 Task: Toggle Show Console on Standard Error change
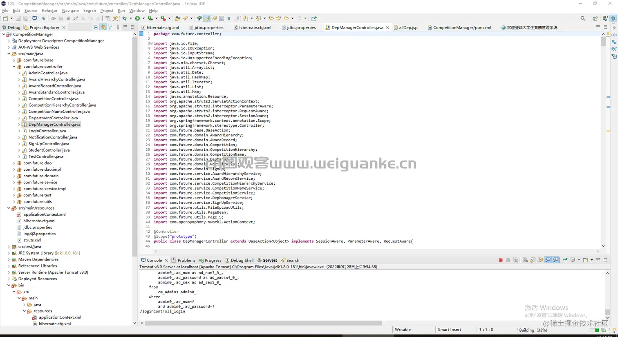point(555,260)
